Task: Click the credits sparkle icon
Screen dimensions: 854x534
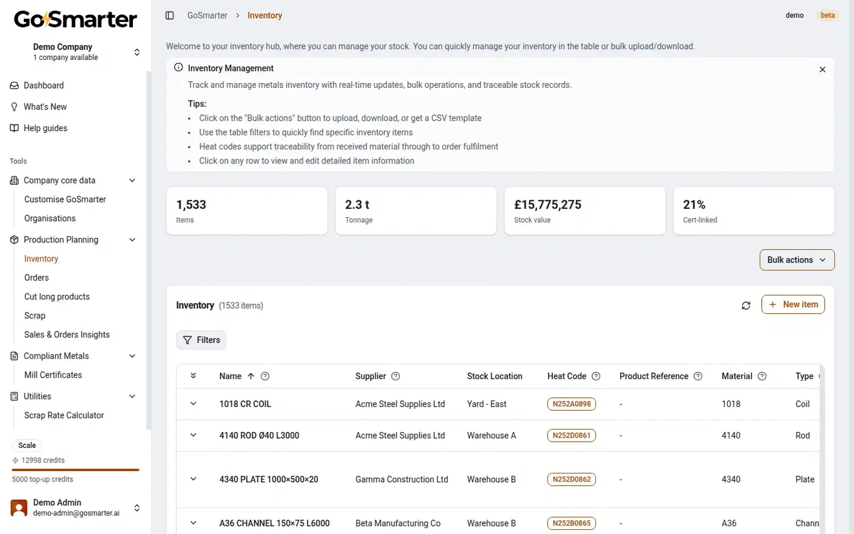Action: click(15, 461)
